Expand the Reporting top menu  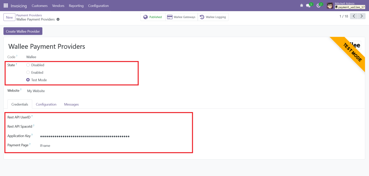[76, 6]
